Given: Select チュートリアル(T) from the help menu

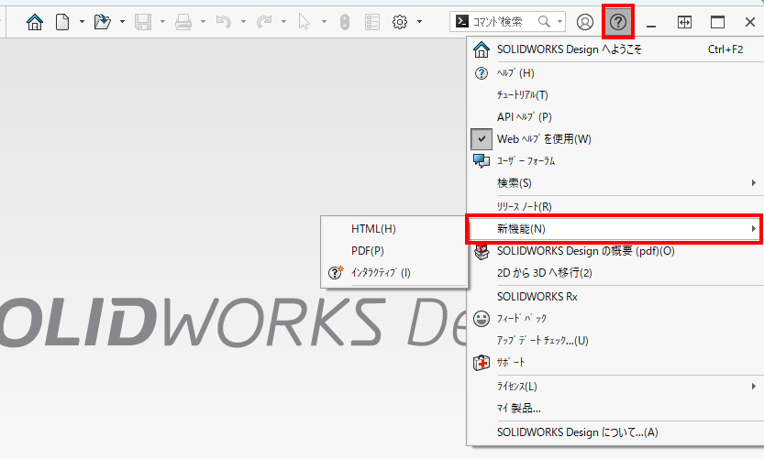Looking at the screenshot, I should pyautogui.click(x=522, y=94).
